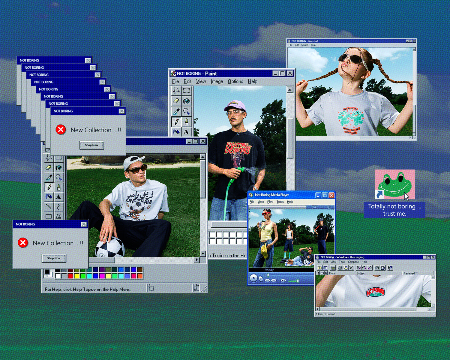
Task: Pick the magenta swatch in Paint palette
Action: [102, 276]
